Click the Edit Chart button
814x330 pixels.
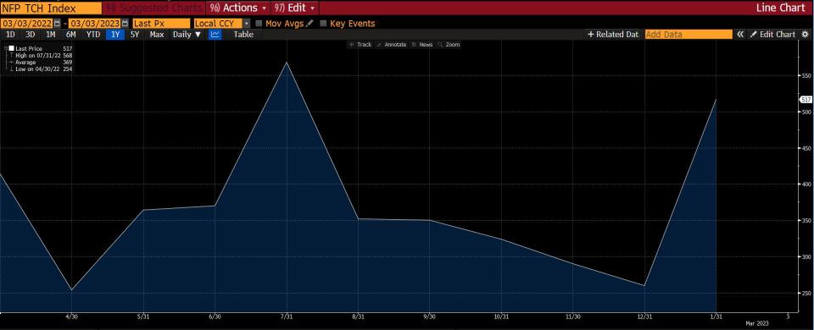(x=773, y=34)
